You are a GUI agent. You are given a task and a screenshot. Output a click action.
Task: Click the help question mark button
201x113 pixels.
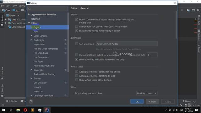click(x=31, y=101)
